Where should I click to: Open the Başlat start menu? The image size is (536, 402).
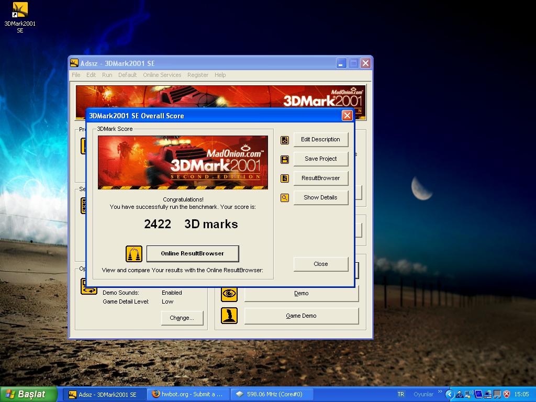coord(29,394)
